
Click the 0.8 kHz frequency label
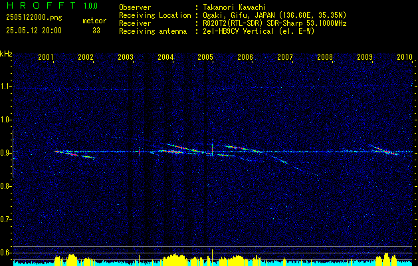(5, 186)
